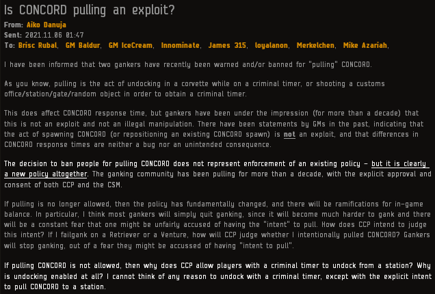Click the underlined word 'not'
Screen dimensions: 435x294
click(x=289, y=135)
